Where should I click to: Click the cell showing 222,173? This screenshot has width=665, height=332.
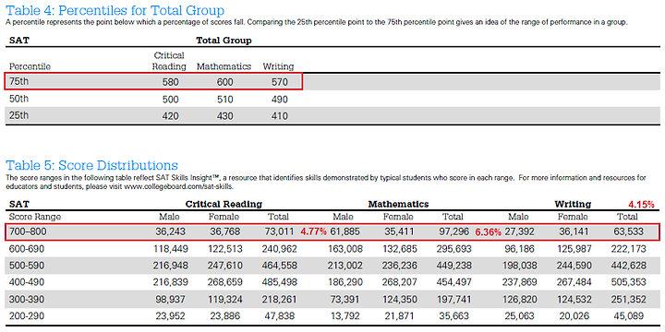point(628,249)
